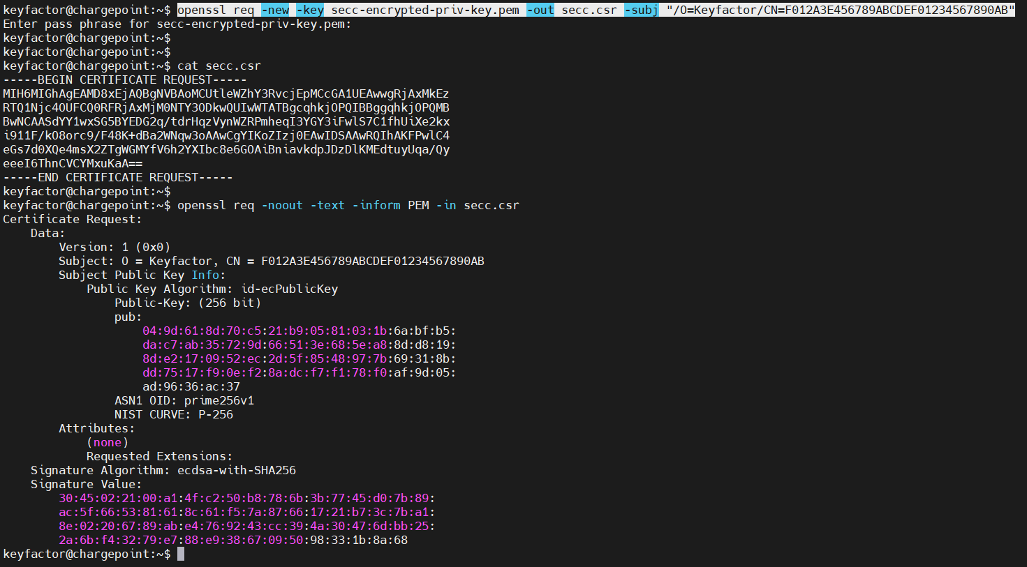Click the -noout flag in the openssl command
The width and height of the screenshot is (1027, 567).
(282, 205)
